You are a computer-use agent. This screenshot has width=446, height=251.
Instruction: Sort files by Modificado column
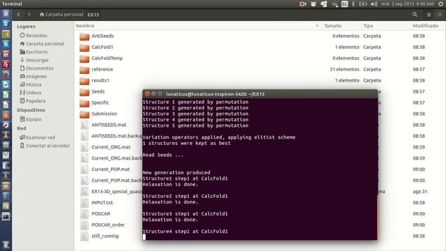tap(427, 26)
